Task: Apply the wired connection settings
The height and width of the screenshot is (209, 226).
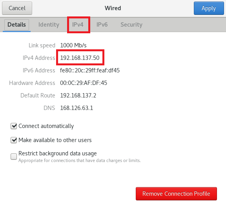Action: pos(209,8)
